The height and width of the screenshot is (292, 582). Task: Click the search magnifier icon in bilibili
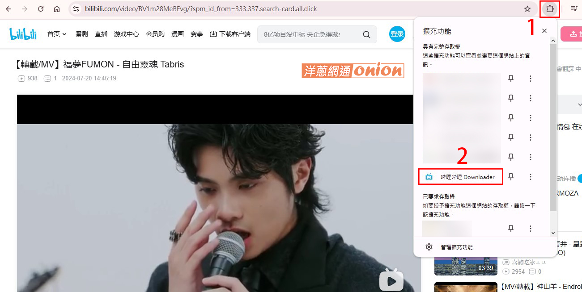[x=366, y=34]
